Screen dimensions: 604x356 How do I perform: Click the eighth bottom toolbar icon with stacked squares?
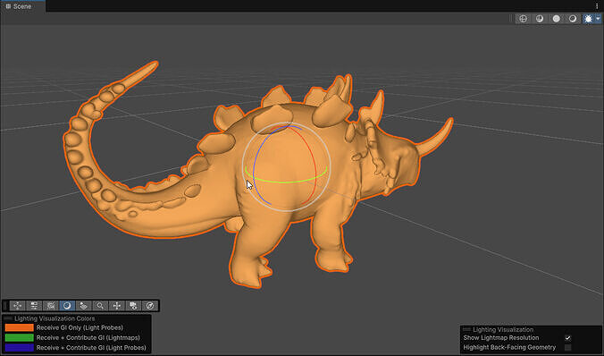pyautogui.click(x=133, y=306)
